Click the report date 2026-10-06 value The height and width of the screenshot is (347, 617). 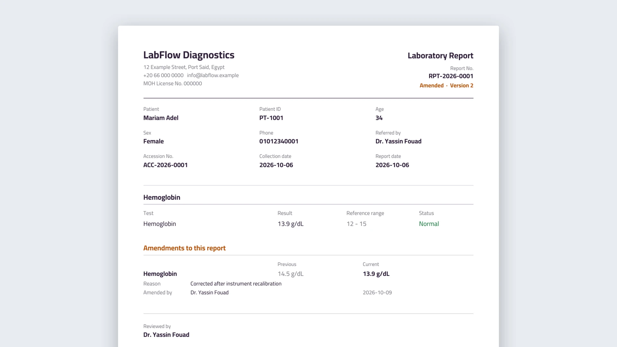click(392, 165)
